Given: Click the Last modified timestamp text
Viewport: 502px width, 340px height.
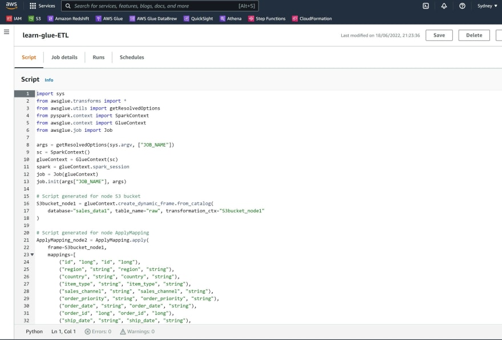Looking at the screenshot, I should (x=380, y=35).
